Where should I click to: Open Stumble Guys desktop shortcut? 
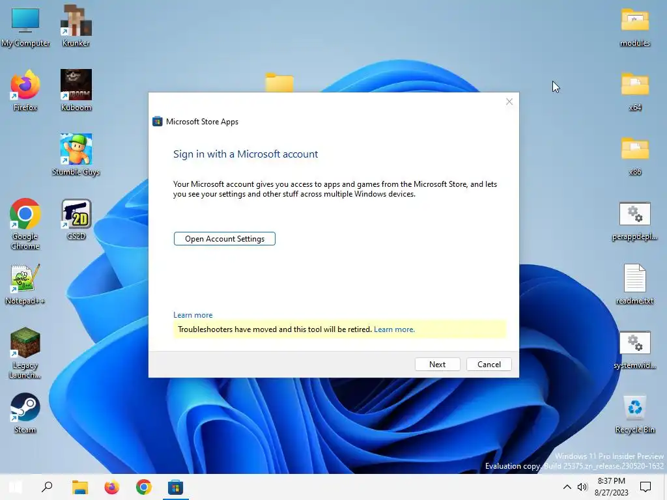(76, 155)
